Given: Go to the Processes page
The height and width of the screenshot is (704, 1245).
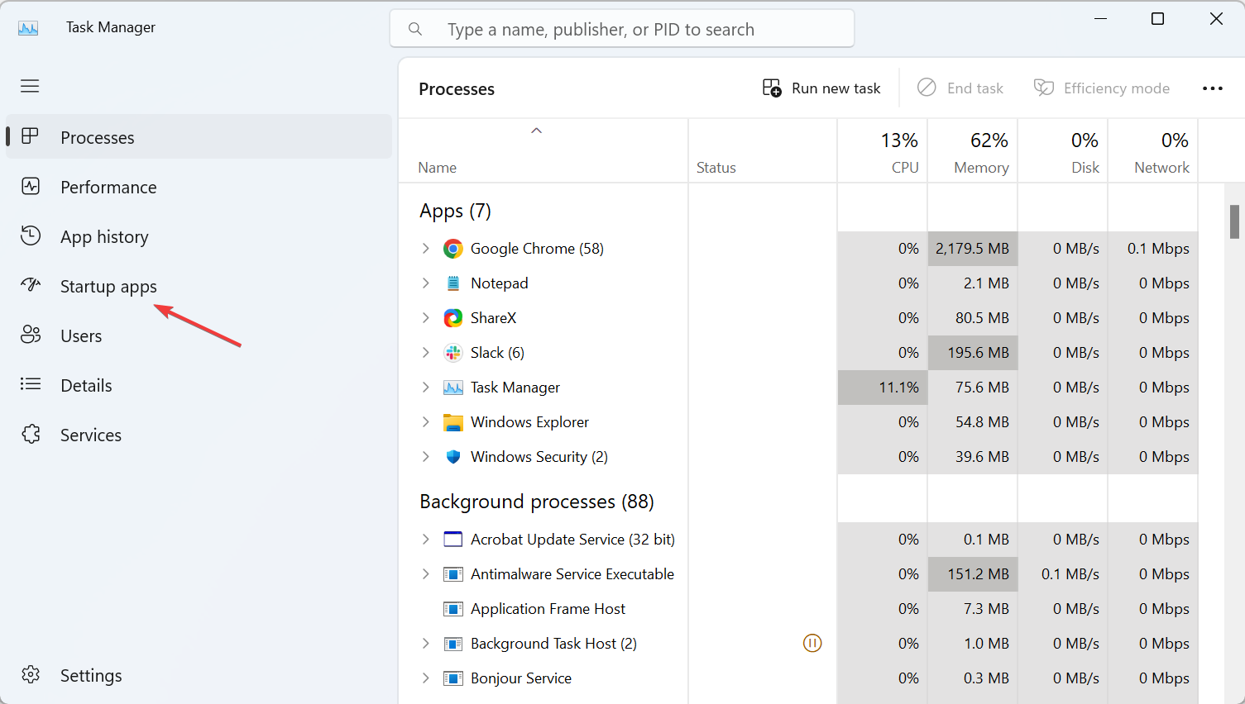Looking at the screenshot, I should [199, 136].
